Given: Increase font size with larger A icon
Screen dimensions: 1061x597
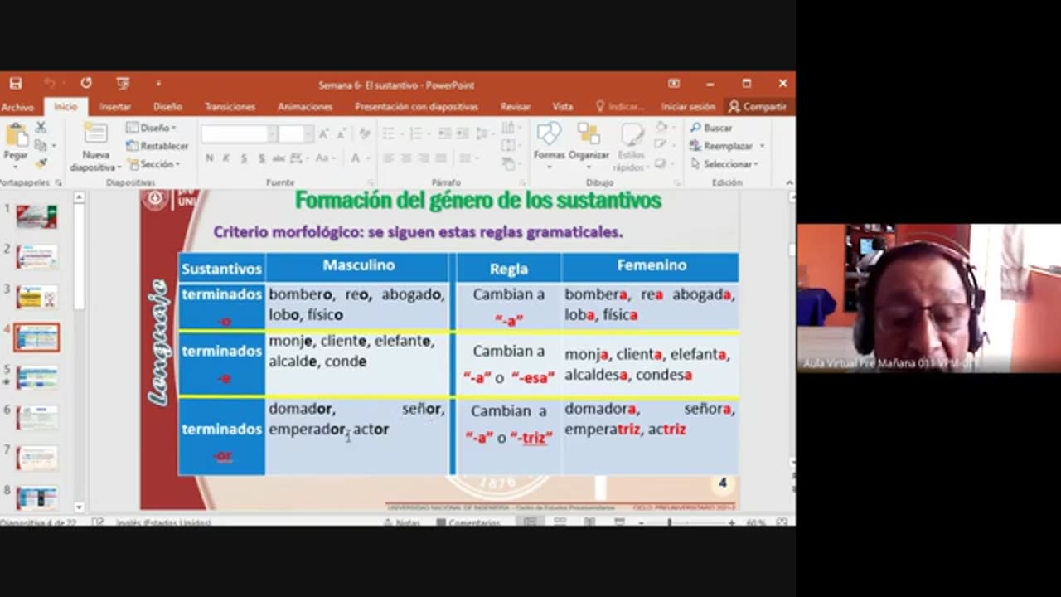Looking at the screenshot, I should [x=324, y=134].
